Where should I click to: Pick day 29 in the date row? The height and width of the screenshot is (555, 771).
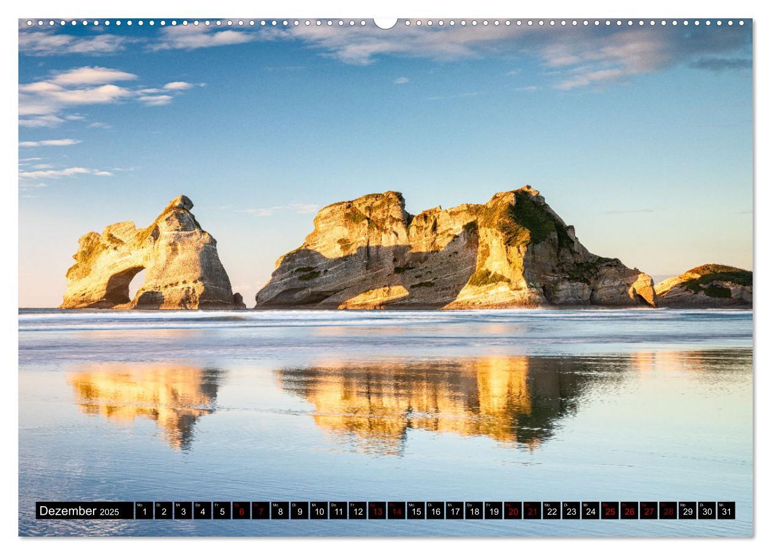tap(687, 511)
